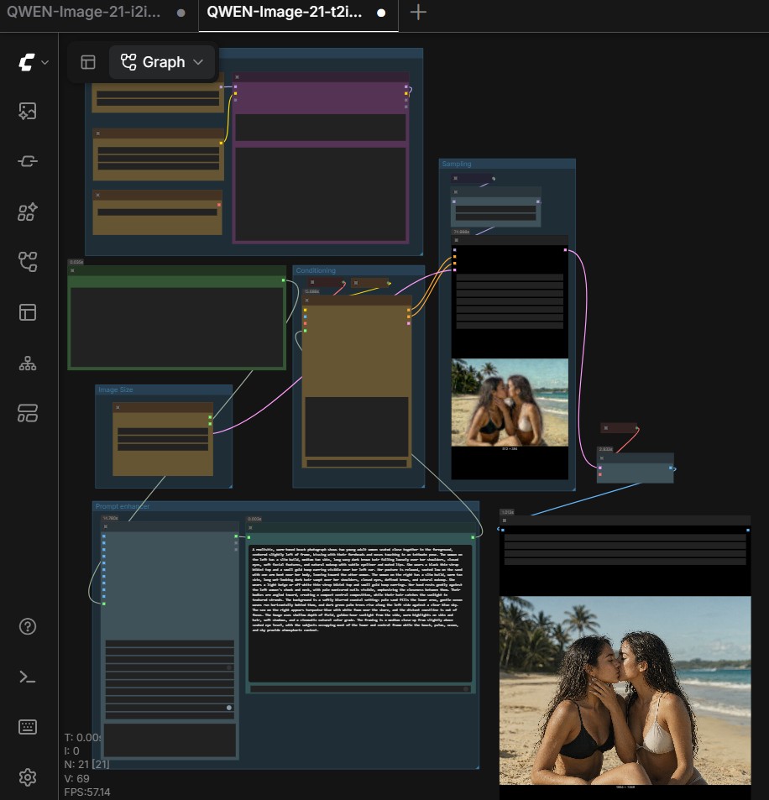
Task: Collapse the brown node inside Conditioning group
Action: [x=306, y=301]
